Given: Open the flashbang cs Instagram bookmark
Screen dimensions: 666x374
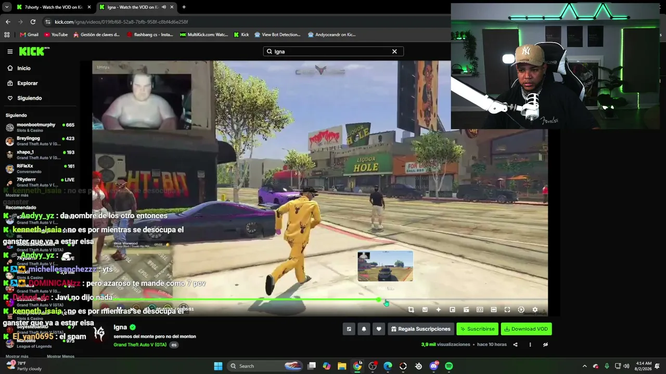Looking at the screenshot, I should 150,35.
